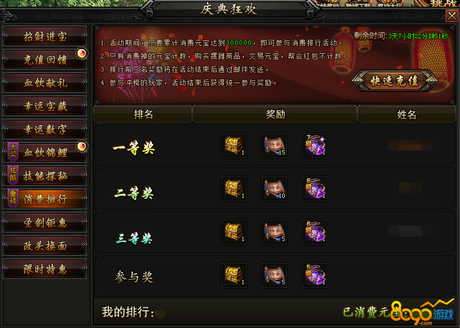Screen dimensions: 460x328
Task: Select the 技能探秘 tab
Action: point(45,176)
